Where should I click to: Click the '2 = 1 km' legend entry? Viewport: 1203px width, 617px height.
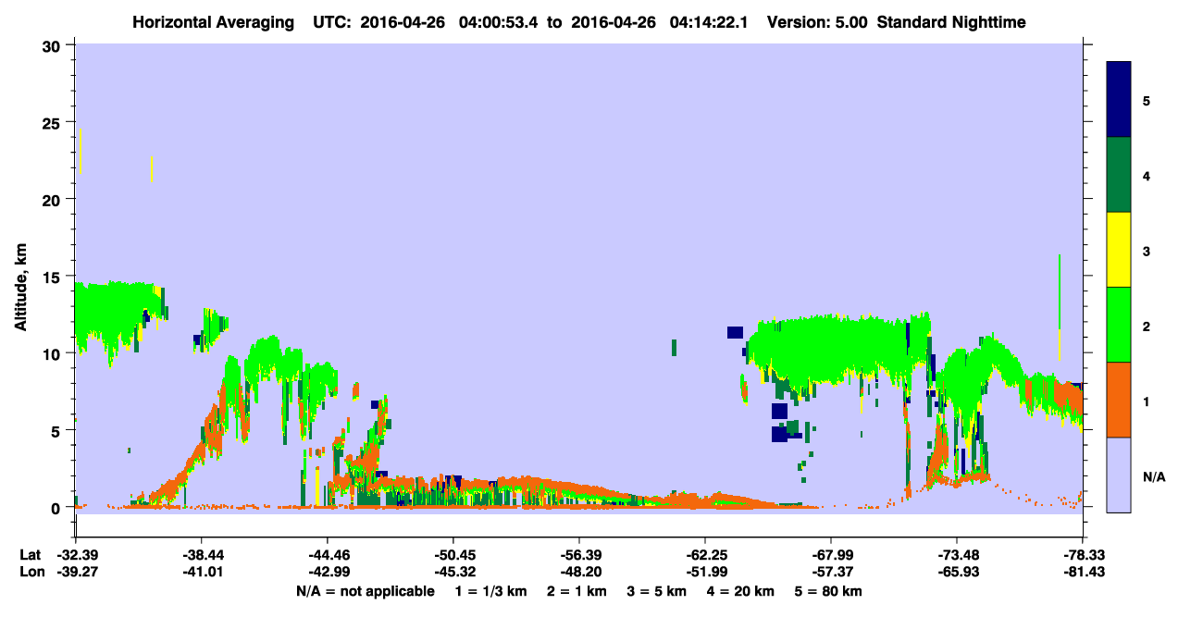(x=576, y=591)
